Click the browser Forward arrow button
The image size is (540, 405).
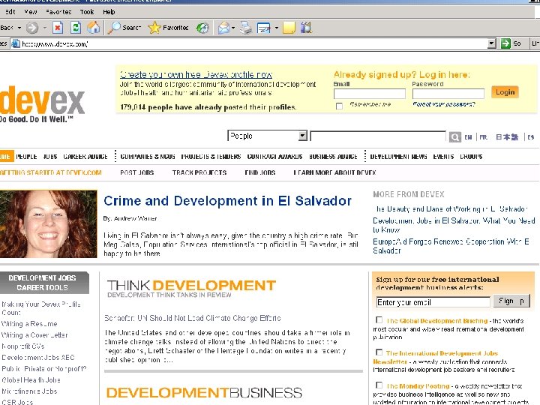pos(32,28)
